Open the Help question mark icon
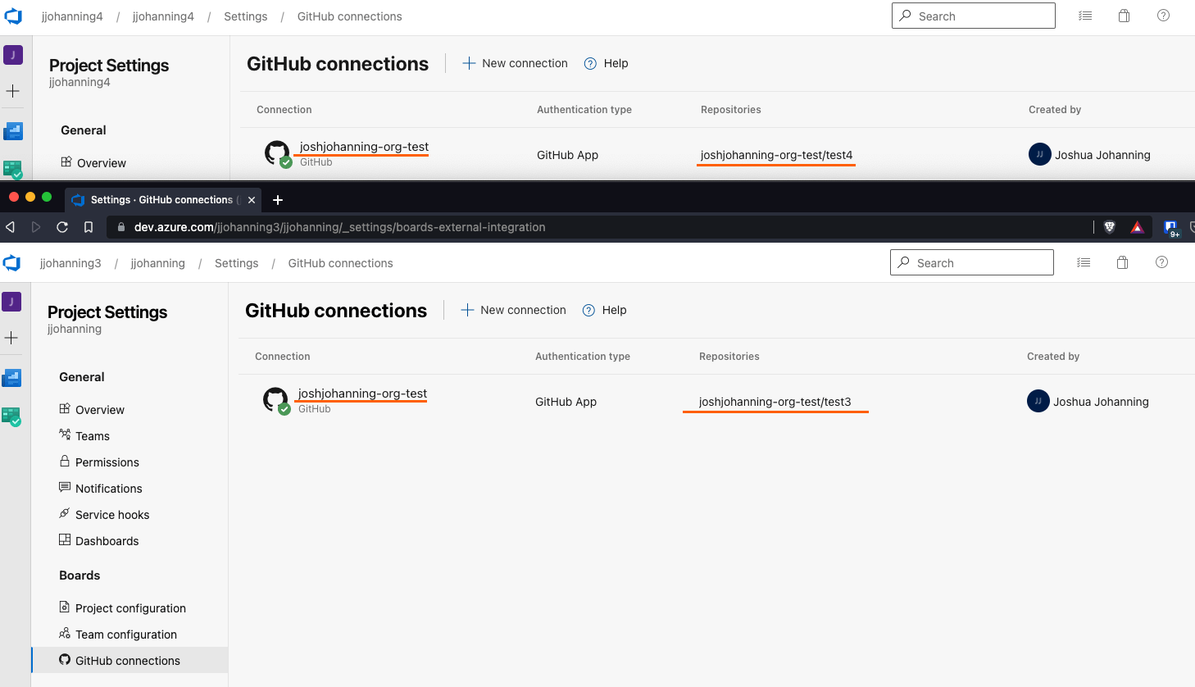 click(1161, 262)
